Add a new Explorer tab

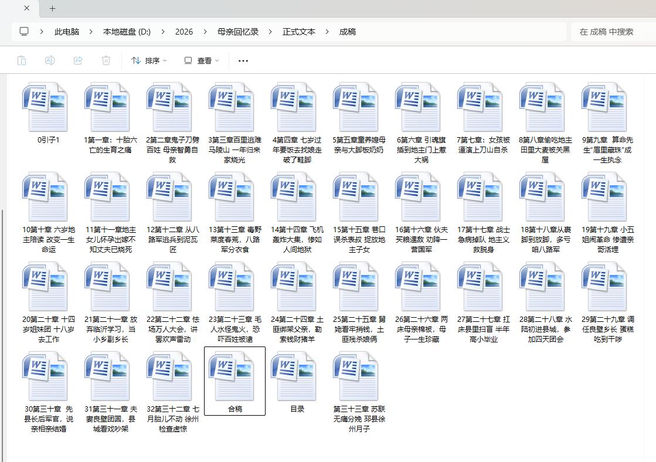(x=52, y=8)
